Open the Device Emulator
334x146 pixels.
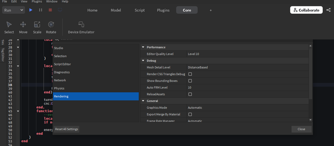[x=81, y=28]
